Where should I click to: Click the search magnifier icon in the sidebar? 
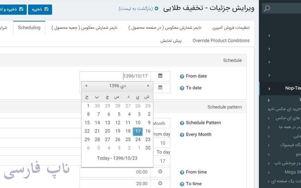coord(267,8)
